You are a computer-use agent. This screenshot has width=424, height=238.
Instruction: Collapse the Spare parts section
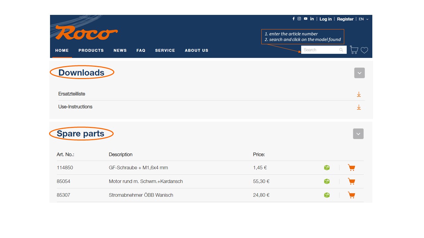click(x=358, y=134)
